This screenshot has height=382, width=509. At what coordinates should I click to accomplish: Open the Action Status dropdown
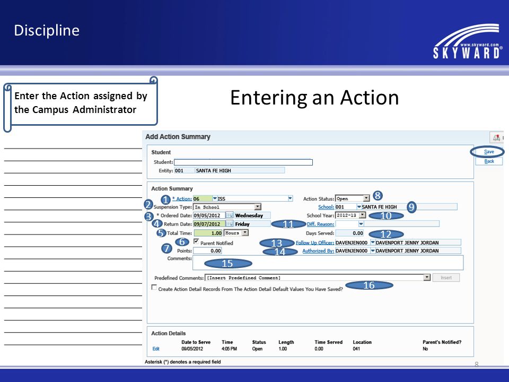pyautogui.click(x=366, y=198)
